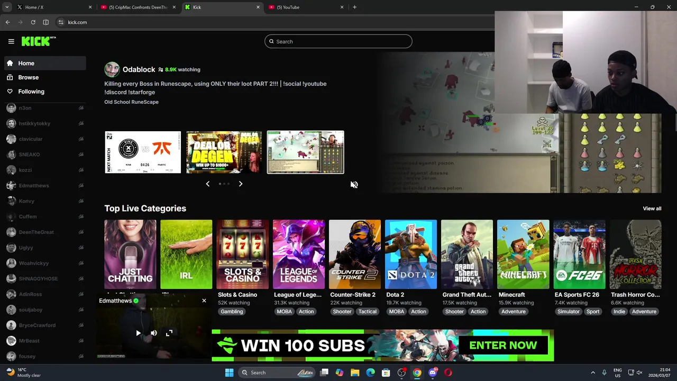
Task: Click the Gambling tag under Slots
Action: [232, 312]
